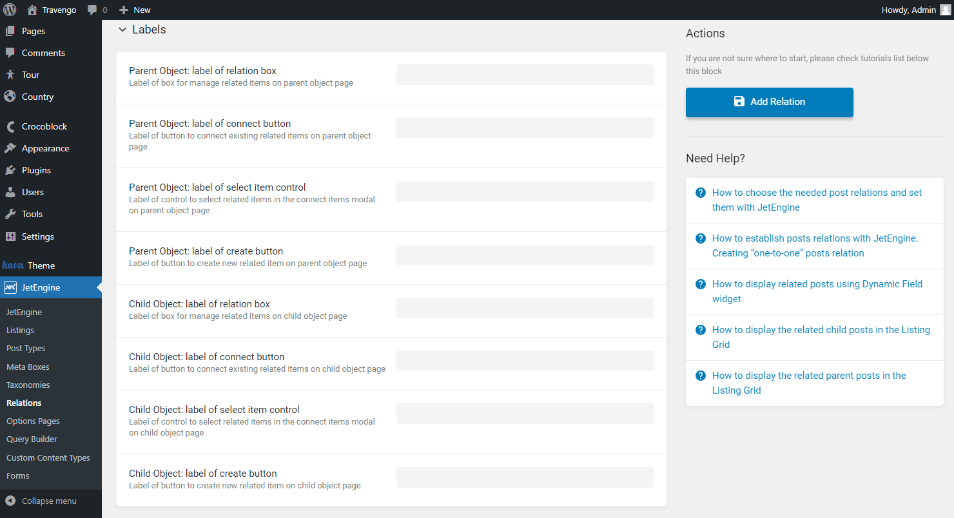Select Relations submenu item
This screenshot has height=518, width=954.
coord(24,403)
